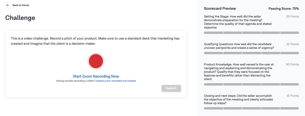Select second segment of Product Knowledge bar
305x116 pixels.
[x=233, y=84]
